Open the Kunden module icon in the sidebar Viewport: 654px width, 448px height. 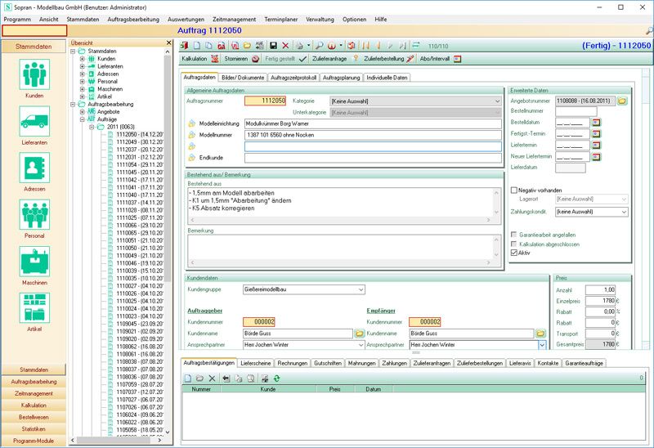(x=34, y=74)
